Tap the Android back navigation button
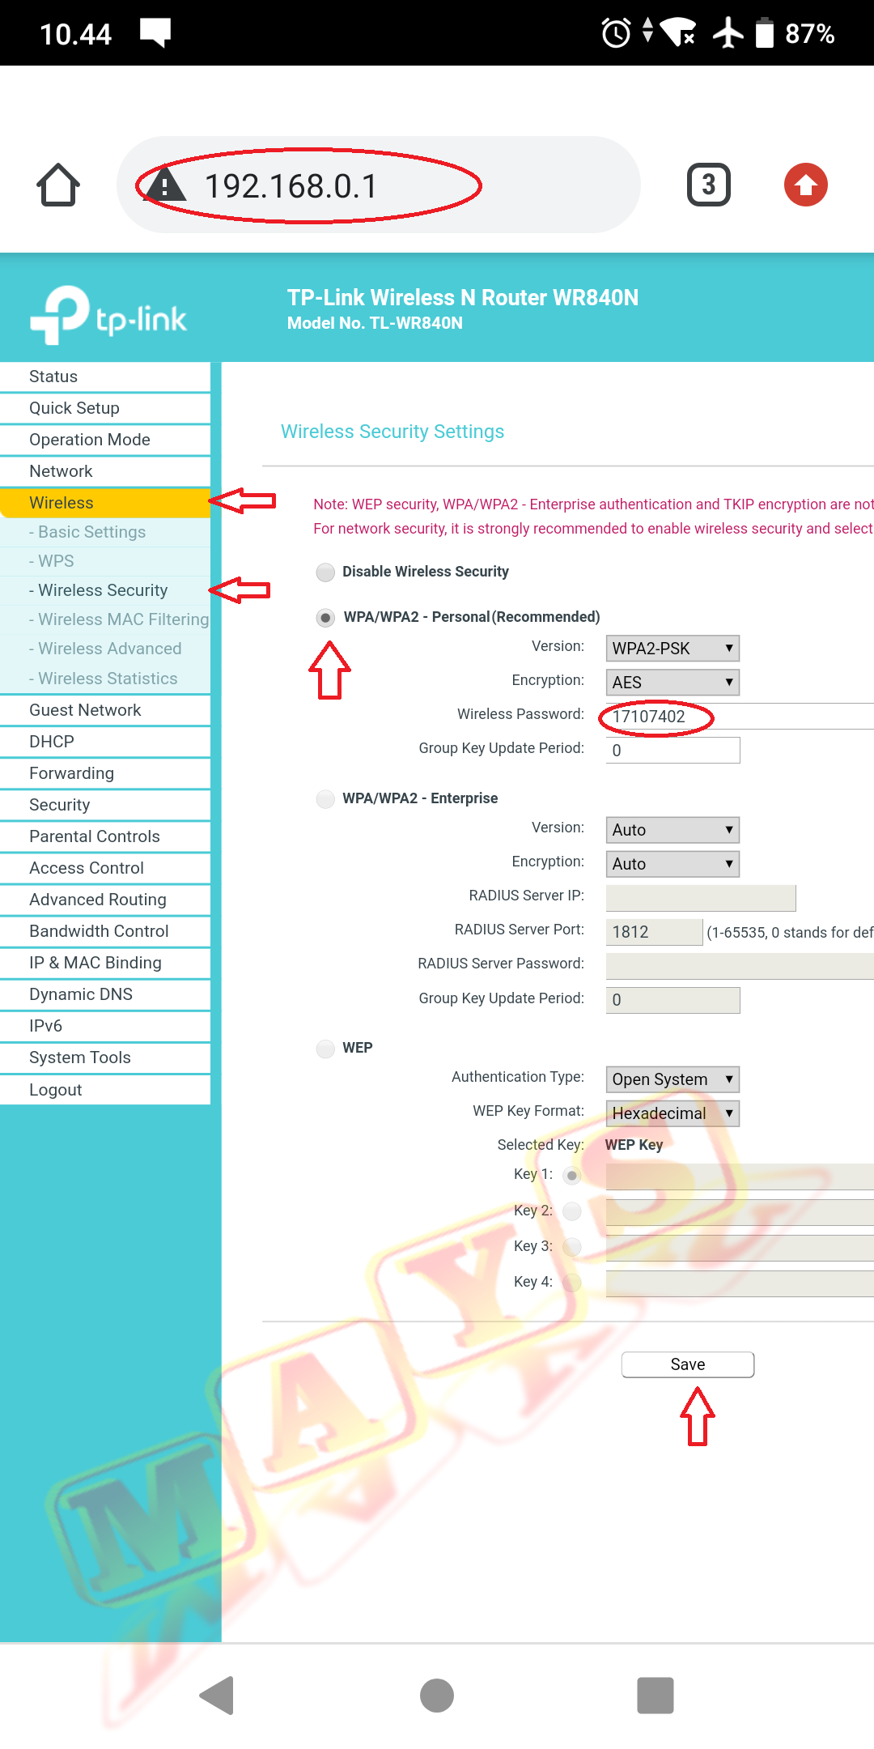 click(x=217, y=1695)
